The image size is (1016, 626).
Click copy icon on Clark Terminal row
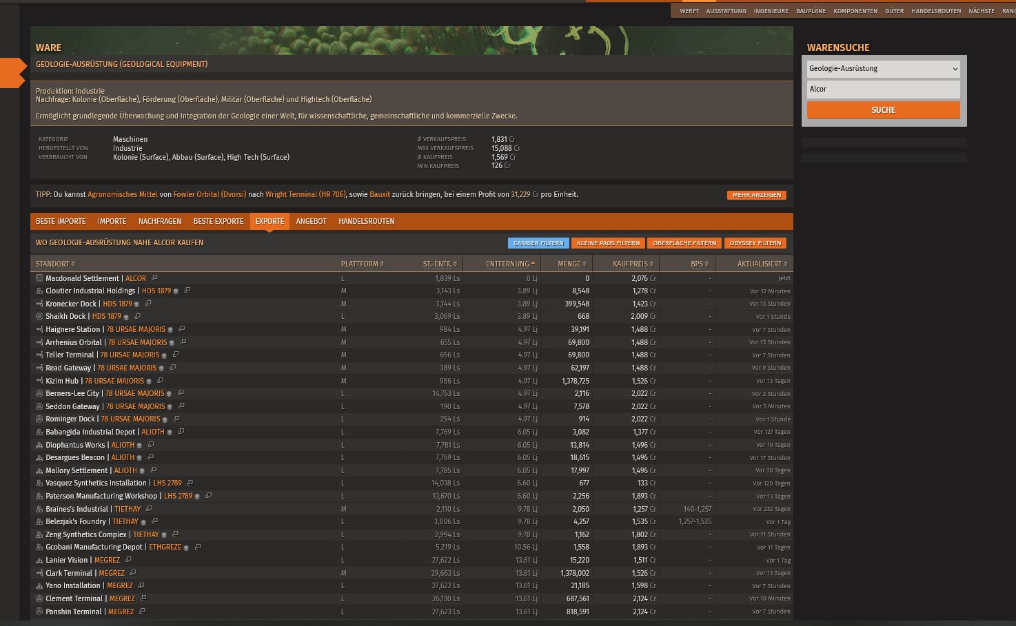pyautogui.click(x=132, y=573)
